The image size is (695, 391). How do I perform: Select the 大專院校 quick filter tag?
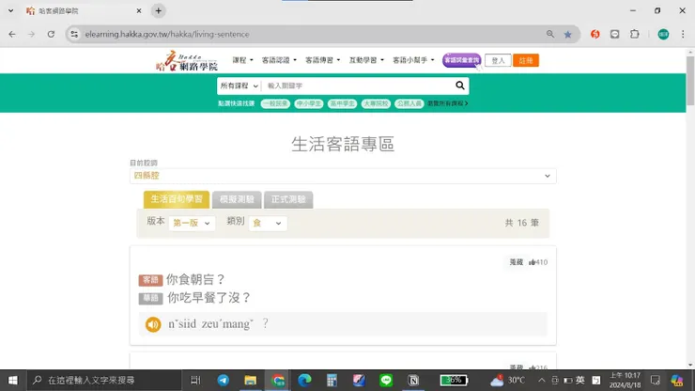tap(376, 103)
